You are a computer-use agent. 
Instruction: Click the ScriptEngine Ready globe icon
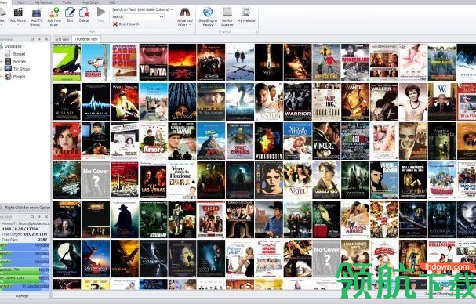coord(208,13)
